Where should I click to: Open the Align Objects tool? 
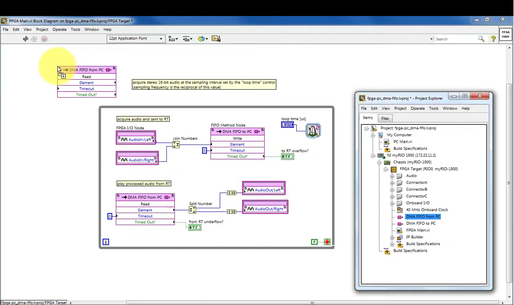point(173,39)
